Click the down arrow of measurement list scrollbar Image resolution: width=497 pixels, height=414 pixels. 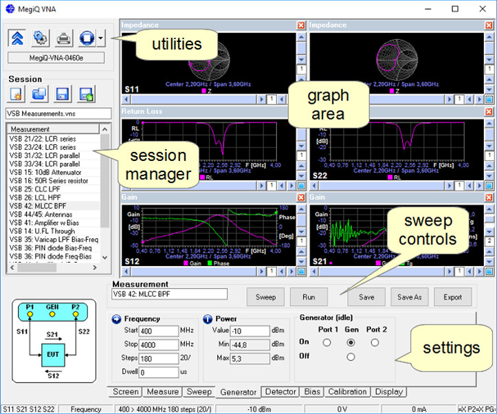click(x=105, y=258)
